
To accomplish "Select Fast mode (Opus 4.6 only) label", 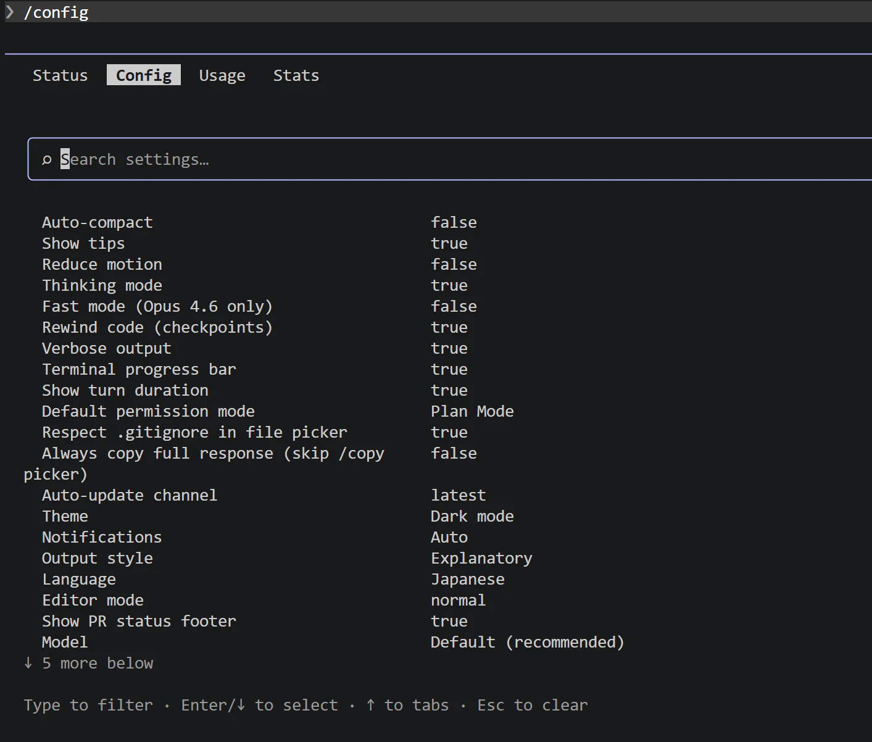I will tap(157, 306).
